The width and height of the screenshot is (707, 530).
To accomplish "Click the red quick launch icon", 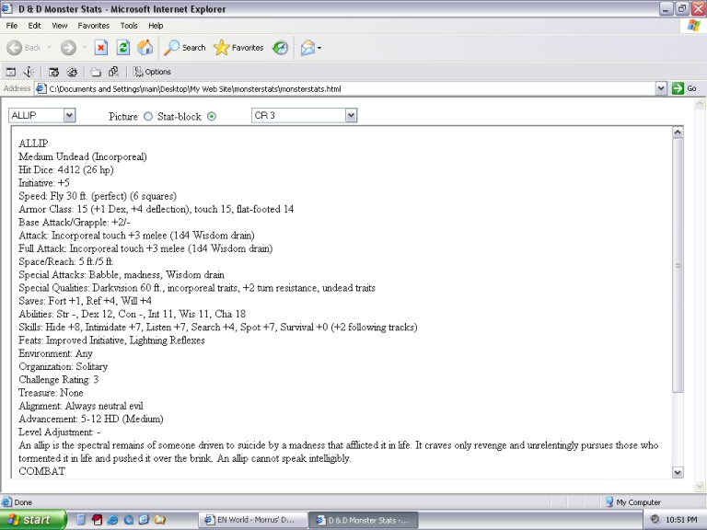I will pos(97,520).
